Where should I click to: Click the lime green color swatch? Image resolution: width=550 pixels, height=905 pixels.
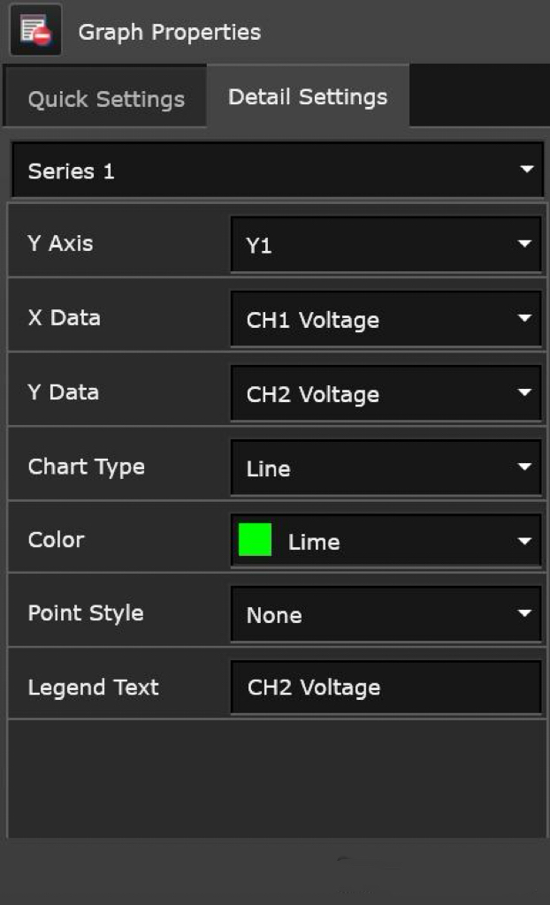[255, 540]
